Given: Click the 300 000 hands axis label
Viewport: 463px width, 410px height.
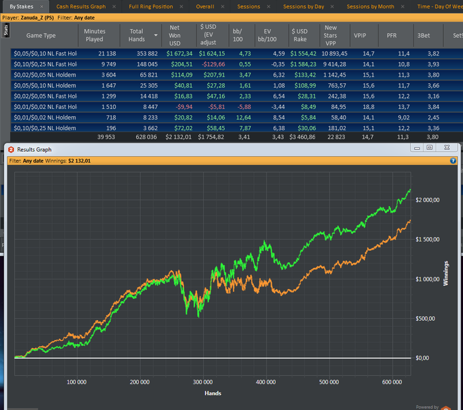Looking at the screenshot, I should pos(202,382).
